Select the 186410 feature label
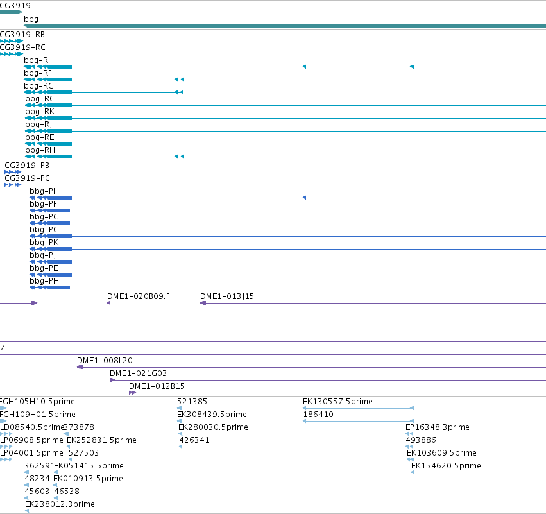The image size is (546, 514). (x=318, y=415)
